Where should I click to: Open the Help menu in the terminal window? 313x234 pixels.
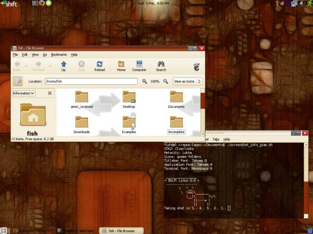click(x=226, y=139)
